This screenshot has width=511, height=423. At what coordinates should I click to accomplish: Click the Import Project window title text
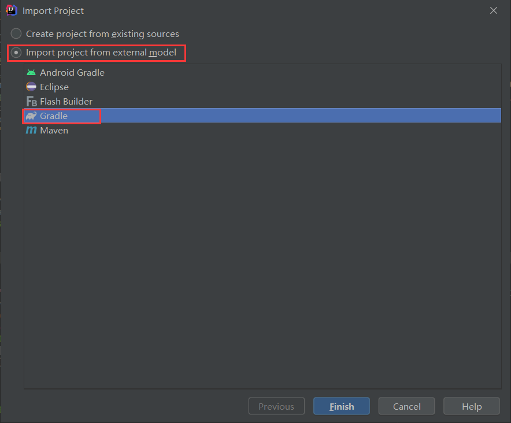coord(53,11)
